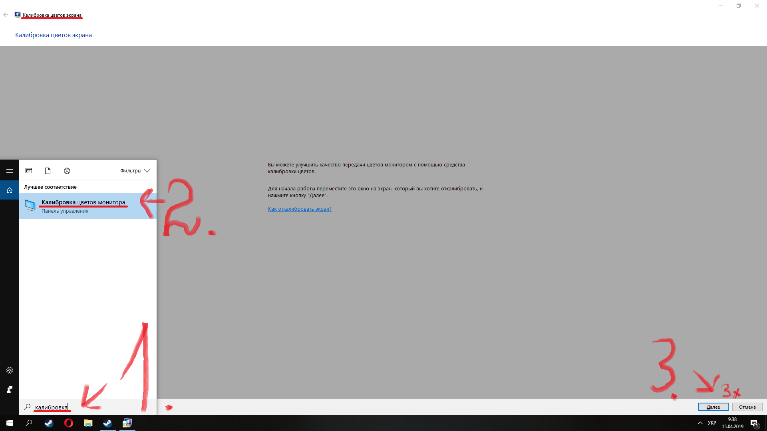Open File Explorer from the taskbar

tap(88, 423)
